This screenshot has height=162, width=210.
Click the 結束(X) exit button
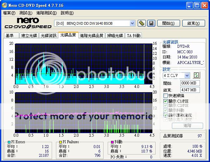(x=193, y=23)
